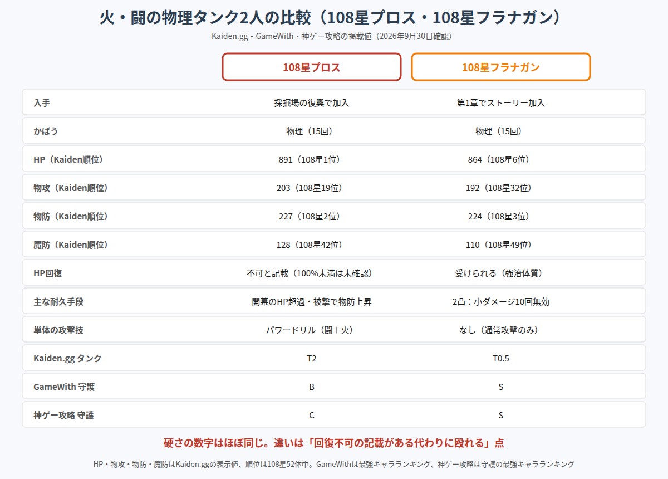
Task: Click the cell 第1章でストーリー加入
Action: (501, 103)
